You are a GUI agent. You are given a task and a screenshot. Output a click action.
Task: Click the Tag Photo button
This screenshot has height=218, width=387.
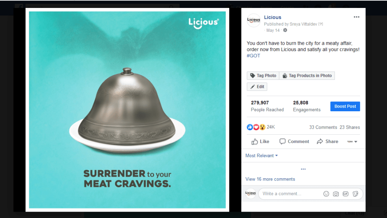(x=263, y=76)
